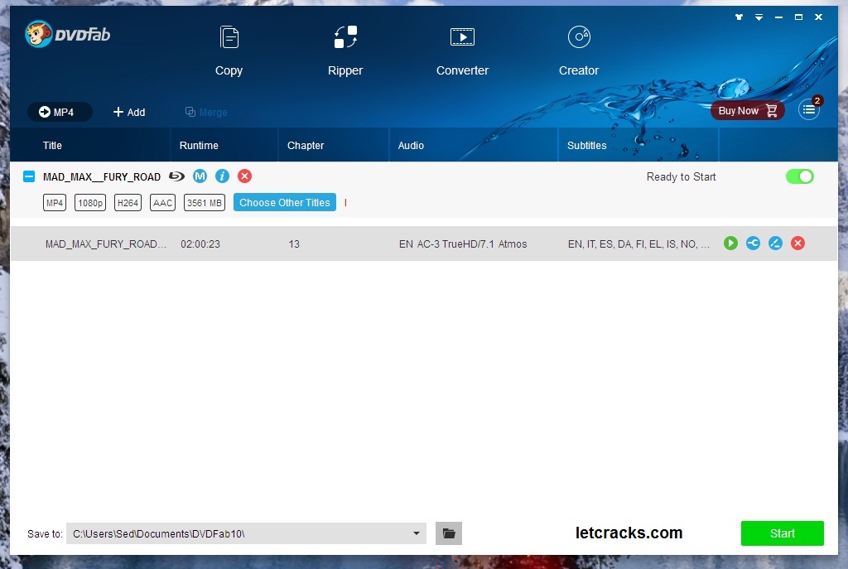Preview the MAD_MAX_FURY_ROAD title
Screen dimensions: 848x569
[730, 244]
